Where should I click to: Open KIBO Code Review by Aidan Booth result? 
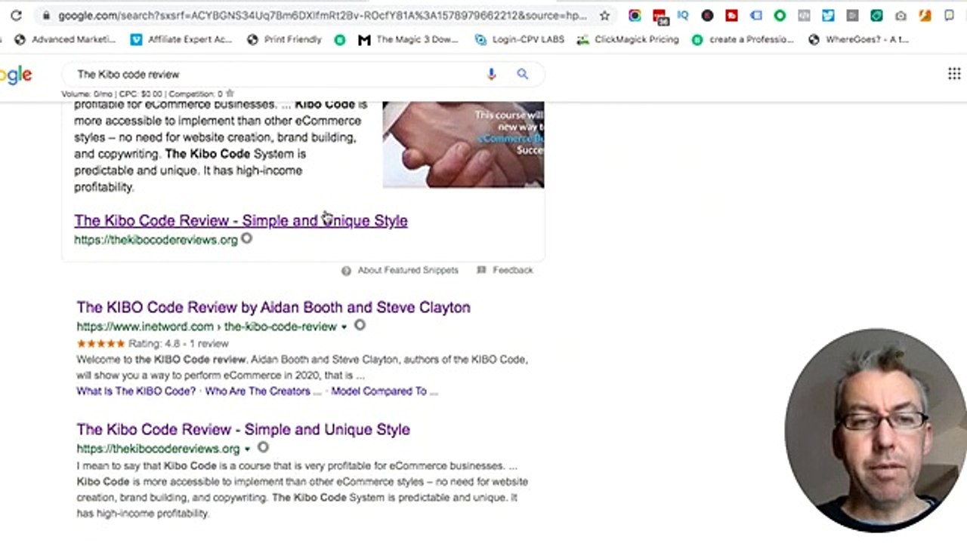click(273, 307)
